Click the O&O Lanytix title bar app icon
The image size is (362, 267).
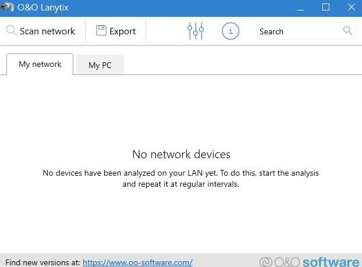click(x=8, y=8)
